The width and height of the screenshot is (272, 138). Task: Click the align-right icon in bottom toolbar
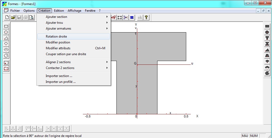point(19,128)
